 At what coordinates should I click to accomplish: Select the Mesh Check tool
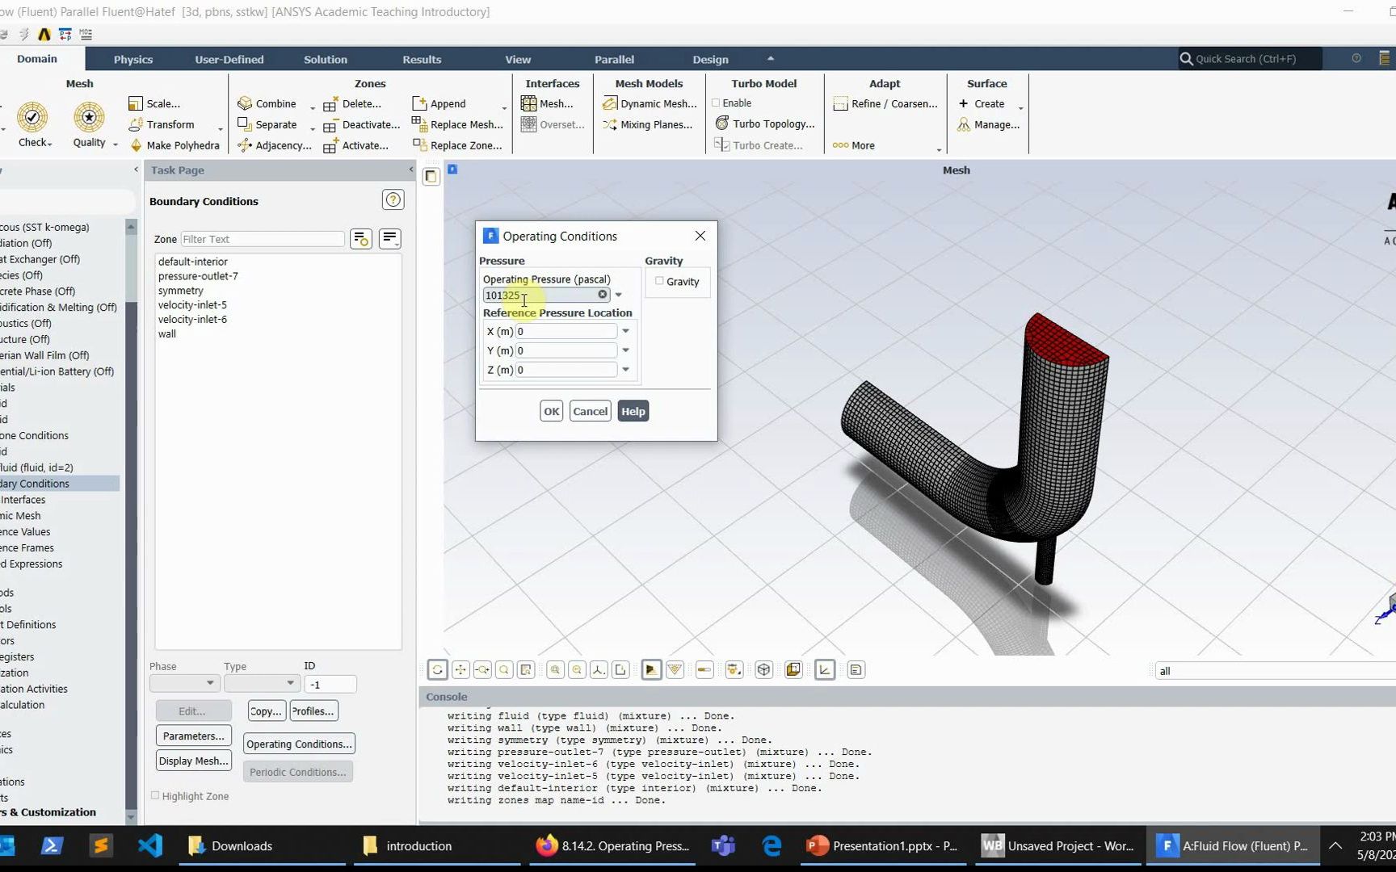click(33, 118)
